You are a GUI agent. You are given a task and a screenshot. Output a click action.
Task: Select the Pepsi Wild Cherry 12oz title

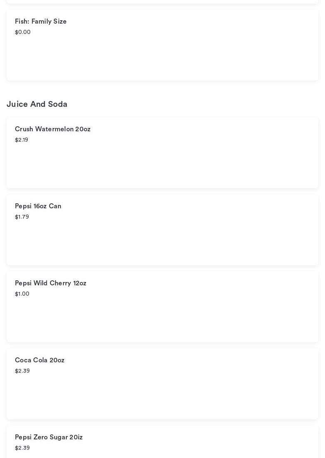[x=51, y=283]
